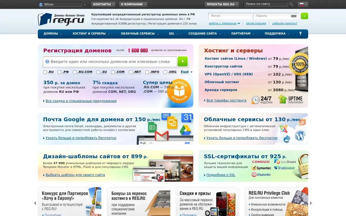Click the green login submit arrow button
Viewport: 346px width, 216px height.
304,16
